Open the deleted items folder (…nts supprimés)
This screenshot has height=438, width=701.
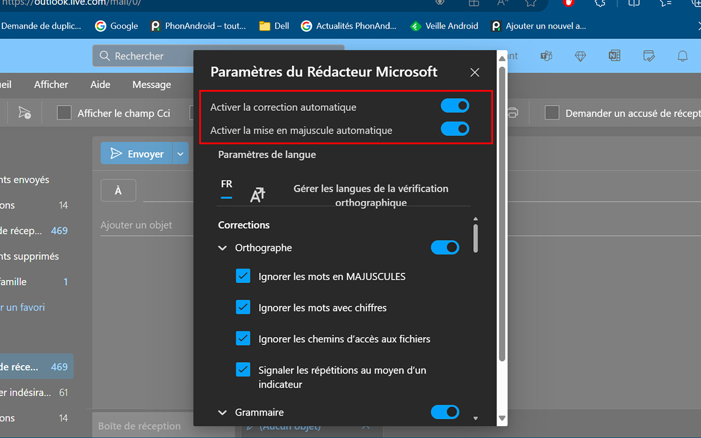pyautogui.click(x=30, y=256)
